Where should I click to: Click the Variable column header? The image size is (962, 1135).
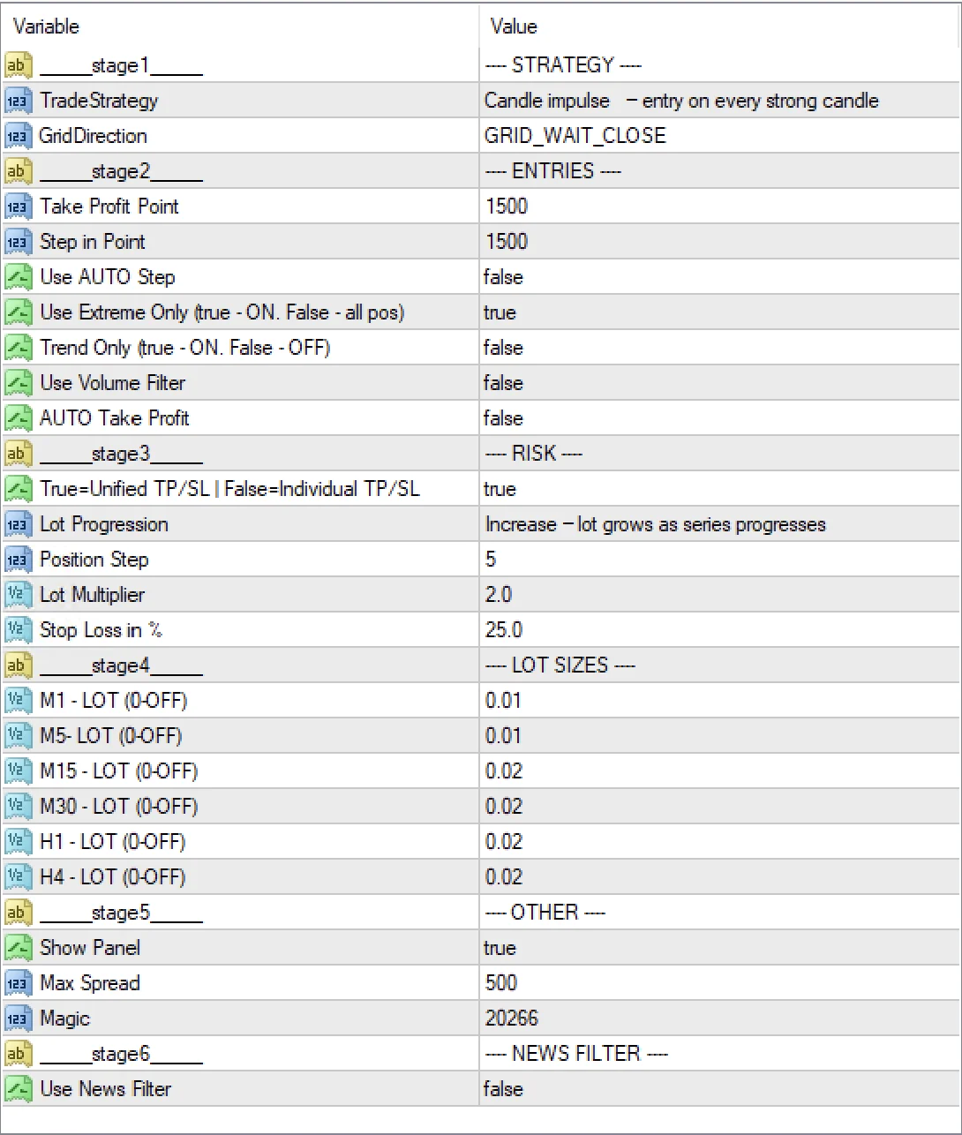tap(240, 26)
